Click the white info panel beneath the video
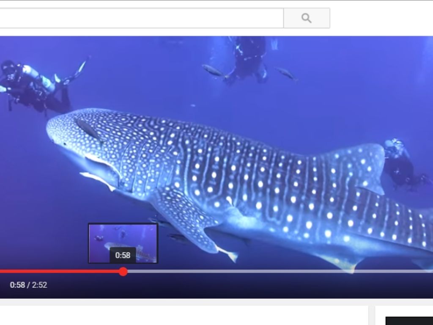This screenshot has height=325, width=433. [x=182, y=315]
